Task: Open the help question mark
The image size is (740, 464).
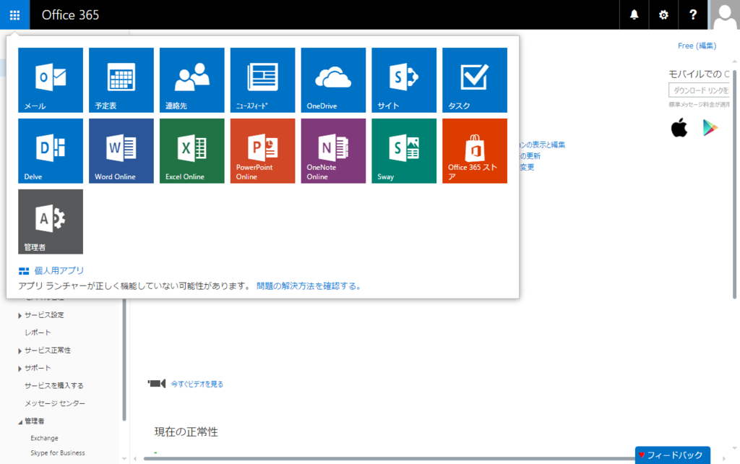Action: click(692, 14)
